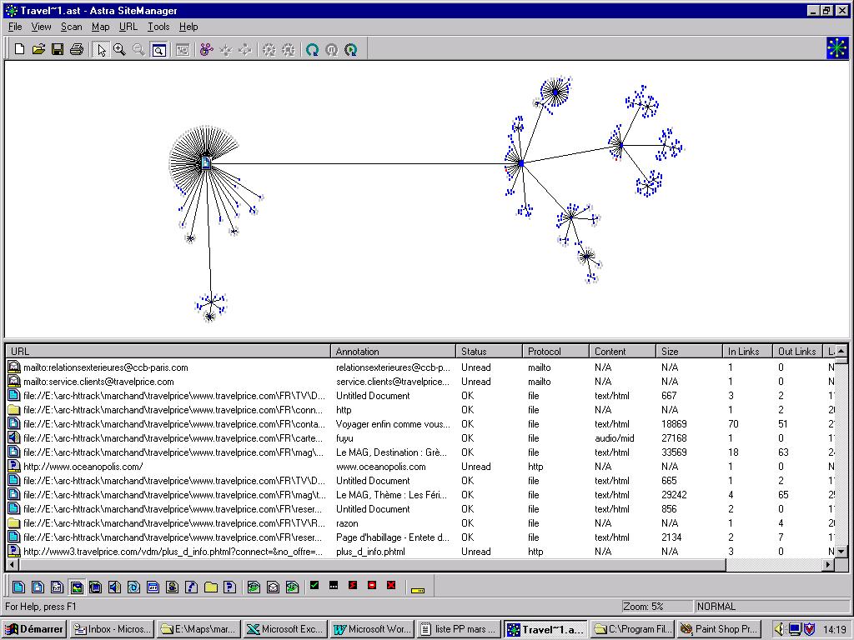The width and height of the screenshot is (854, 640).
Task: Toggle text files filter icon
Action: [x=57, y=587]
